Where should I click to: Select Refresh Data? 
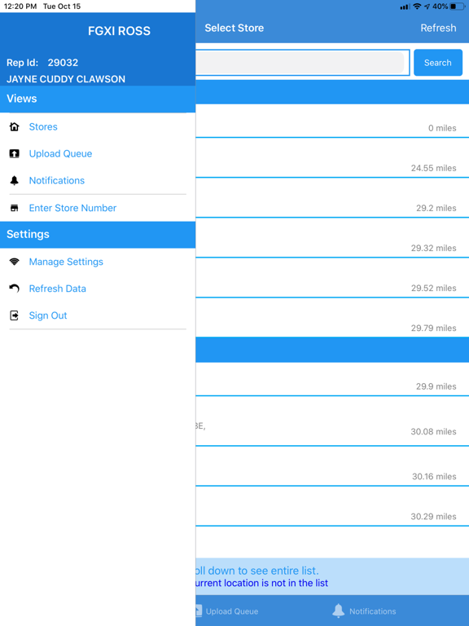[x=98, y=289]
